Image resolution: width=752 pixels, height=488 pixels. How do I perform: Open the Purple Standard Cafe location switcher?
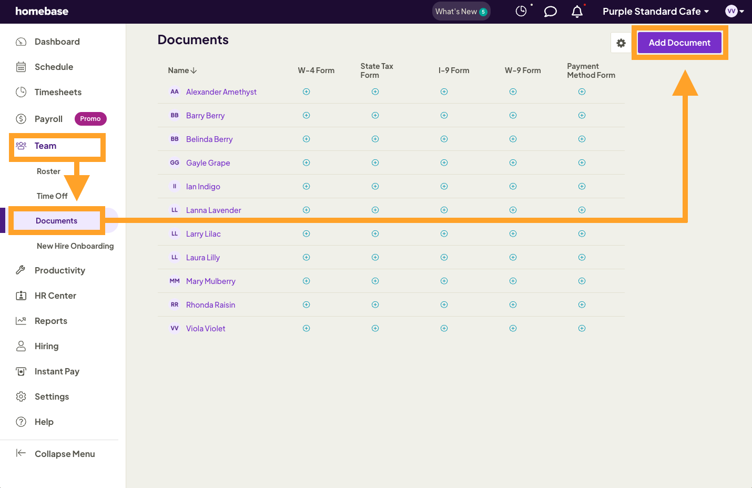coord(655,11)
